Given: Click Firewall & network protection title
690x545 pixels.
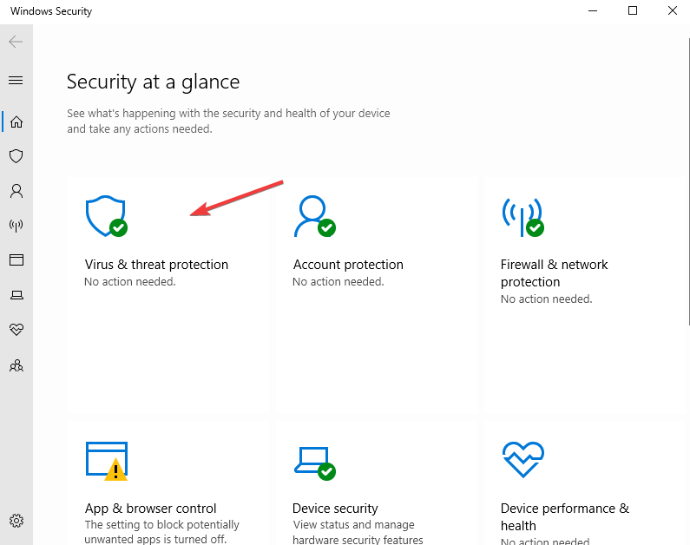Looking at the screenshot, I should click(x=554, y=272).
